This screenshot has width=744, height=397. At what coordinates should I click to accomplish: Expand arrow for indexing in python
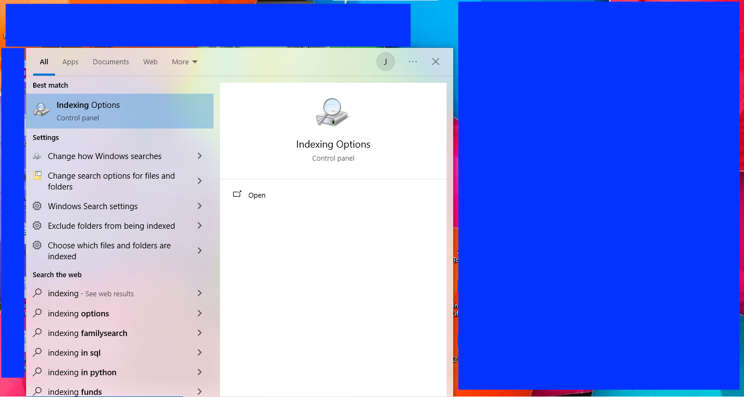200,372
